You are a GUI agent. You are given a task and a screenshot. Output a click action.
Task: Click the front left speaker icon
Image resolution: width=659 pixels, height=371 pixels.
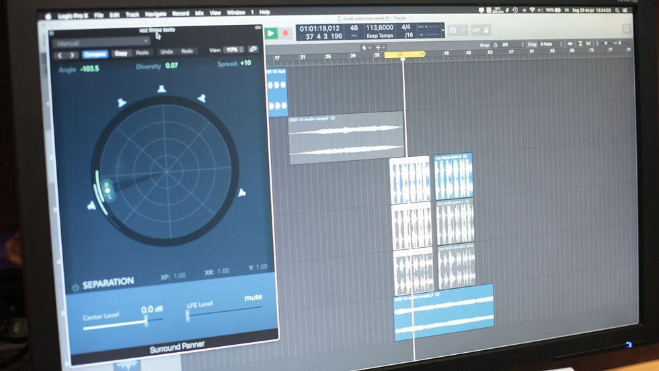tap(122, 102)
